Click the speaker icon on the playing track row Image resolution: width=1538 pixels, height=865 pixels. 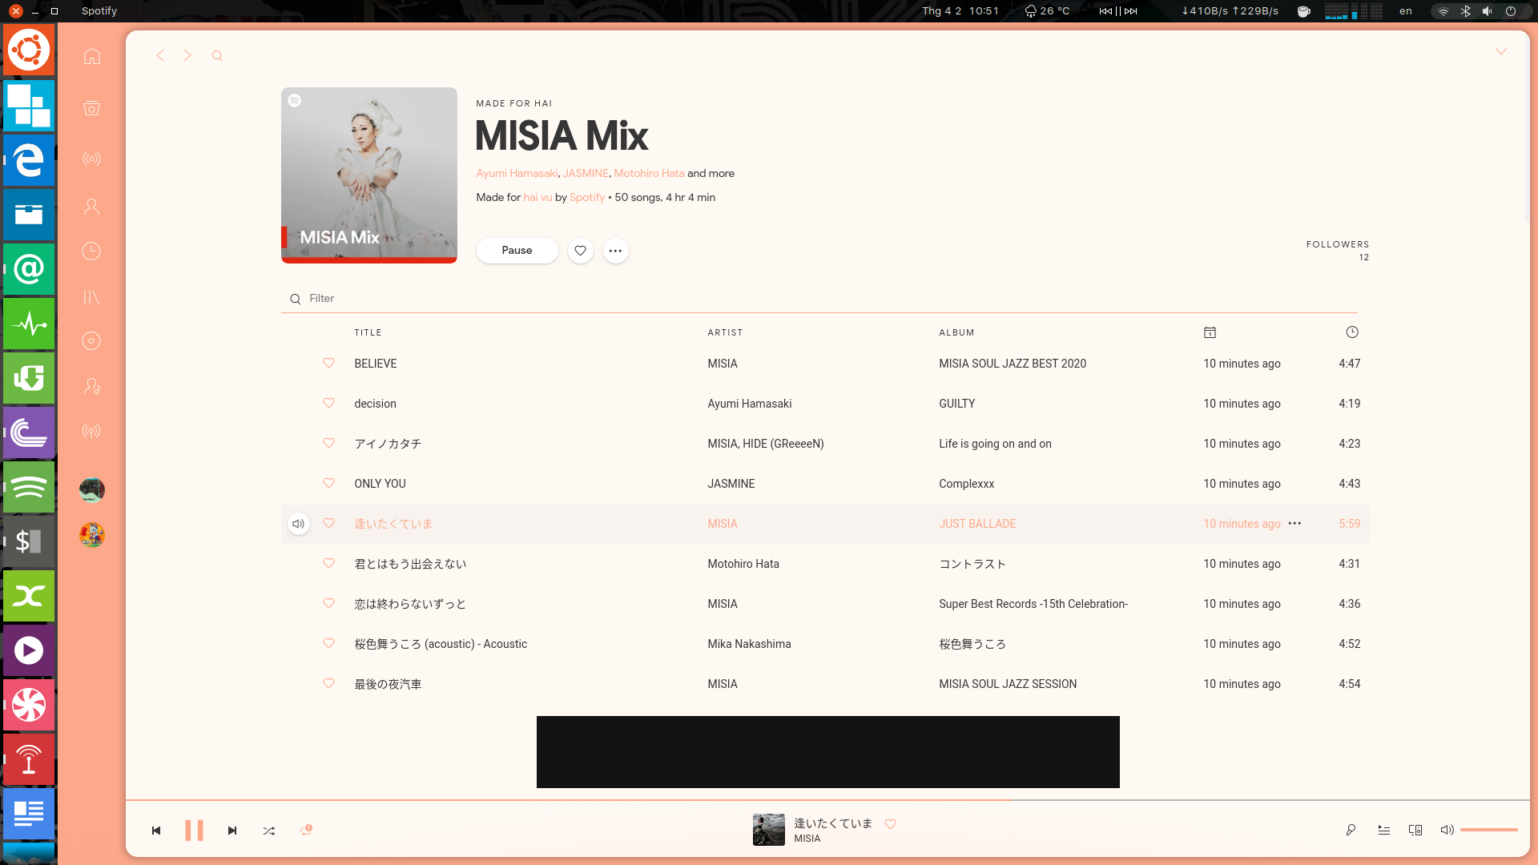[298, 524]
